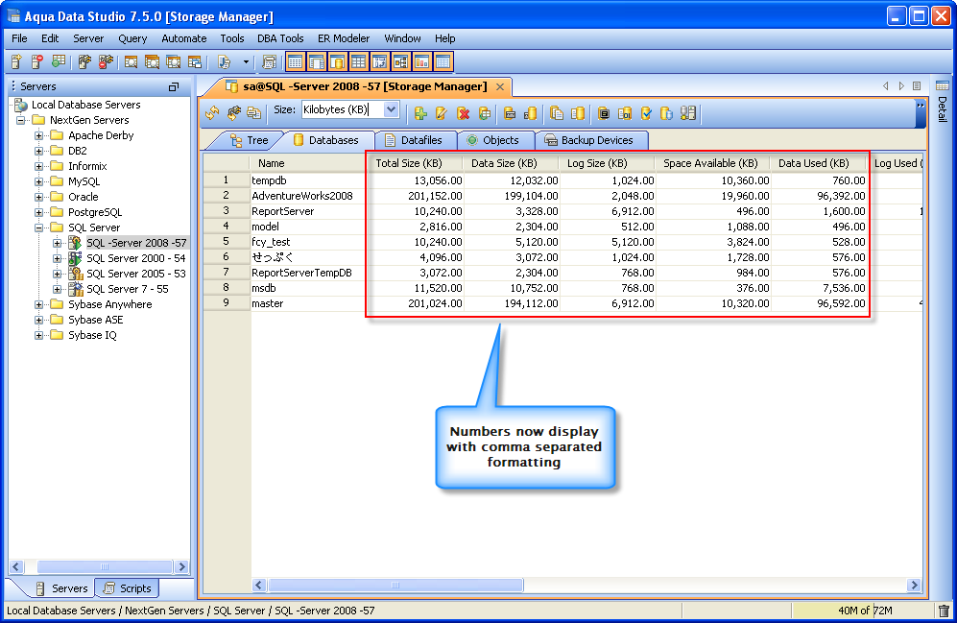
Task: Refresh Storage Manager with yellow arrows icon
Action: pyautogui.click(x=212, y=113)
